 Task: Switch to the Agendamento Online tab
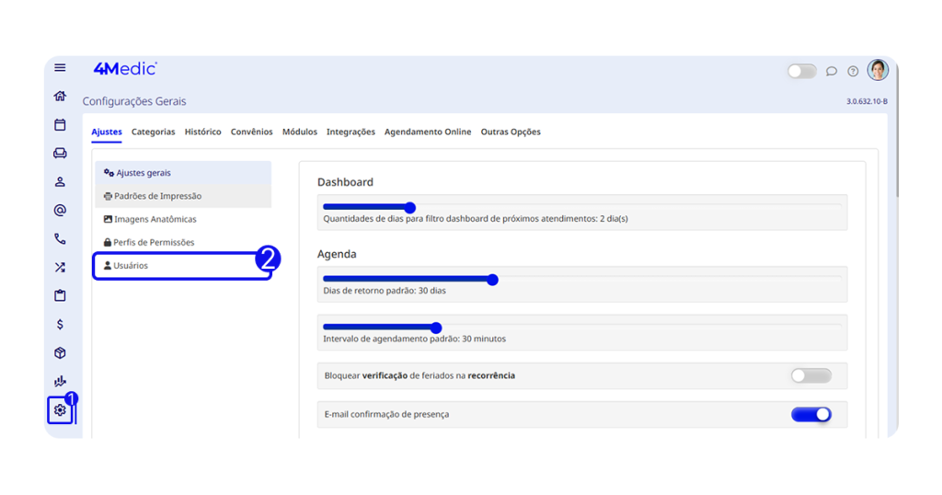[428, 132]
